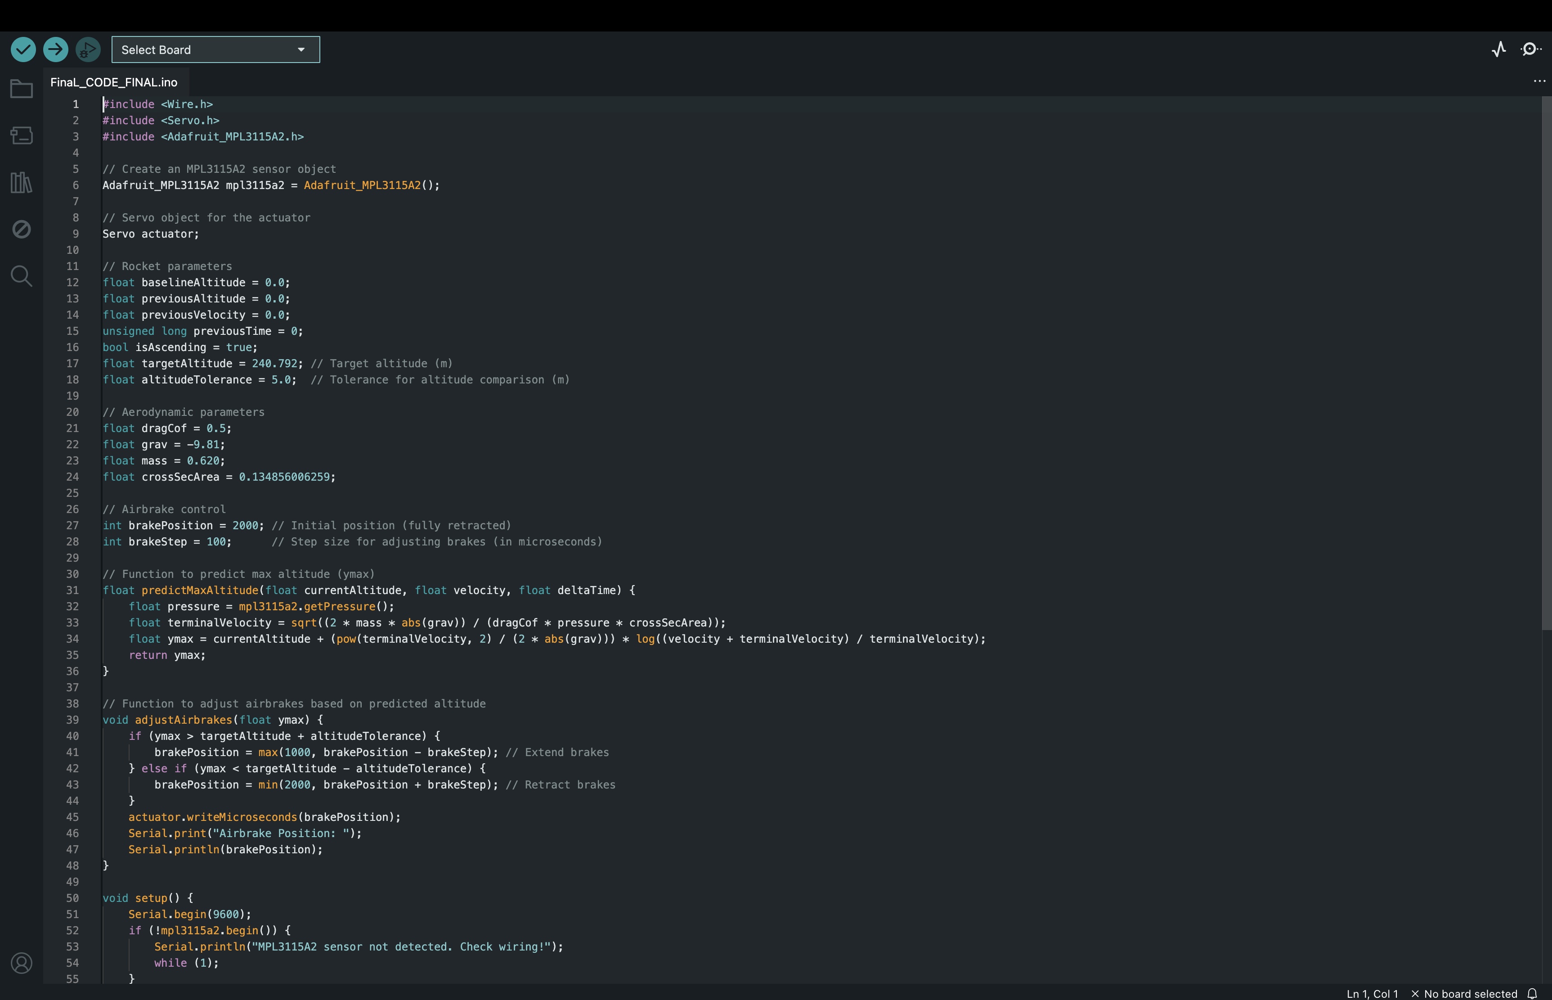1552x1000 pixels.
Task: Start the debugger with the Debug icon
Action: coord(88,50)
